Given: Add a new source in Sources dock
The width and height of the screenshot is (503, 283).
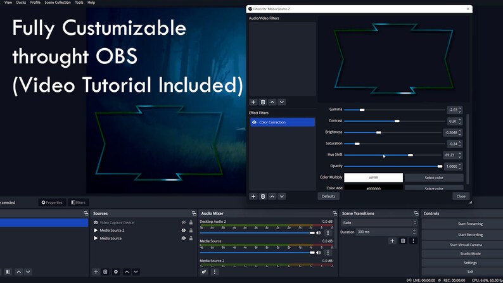Looking at the screenshot, I should (x=96, y=272).
